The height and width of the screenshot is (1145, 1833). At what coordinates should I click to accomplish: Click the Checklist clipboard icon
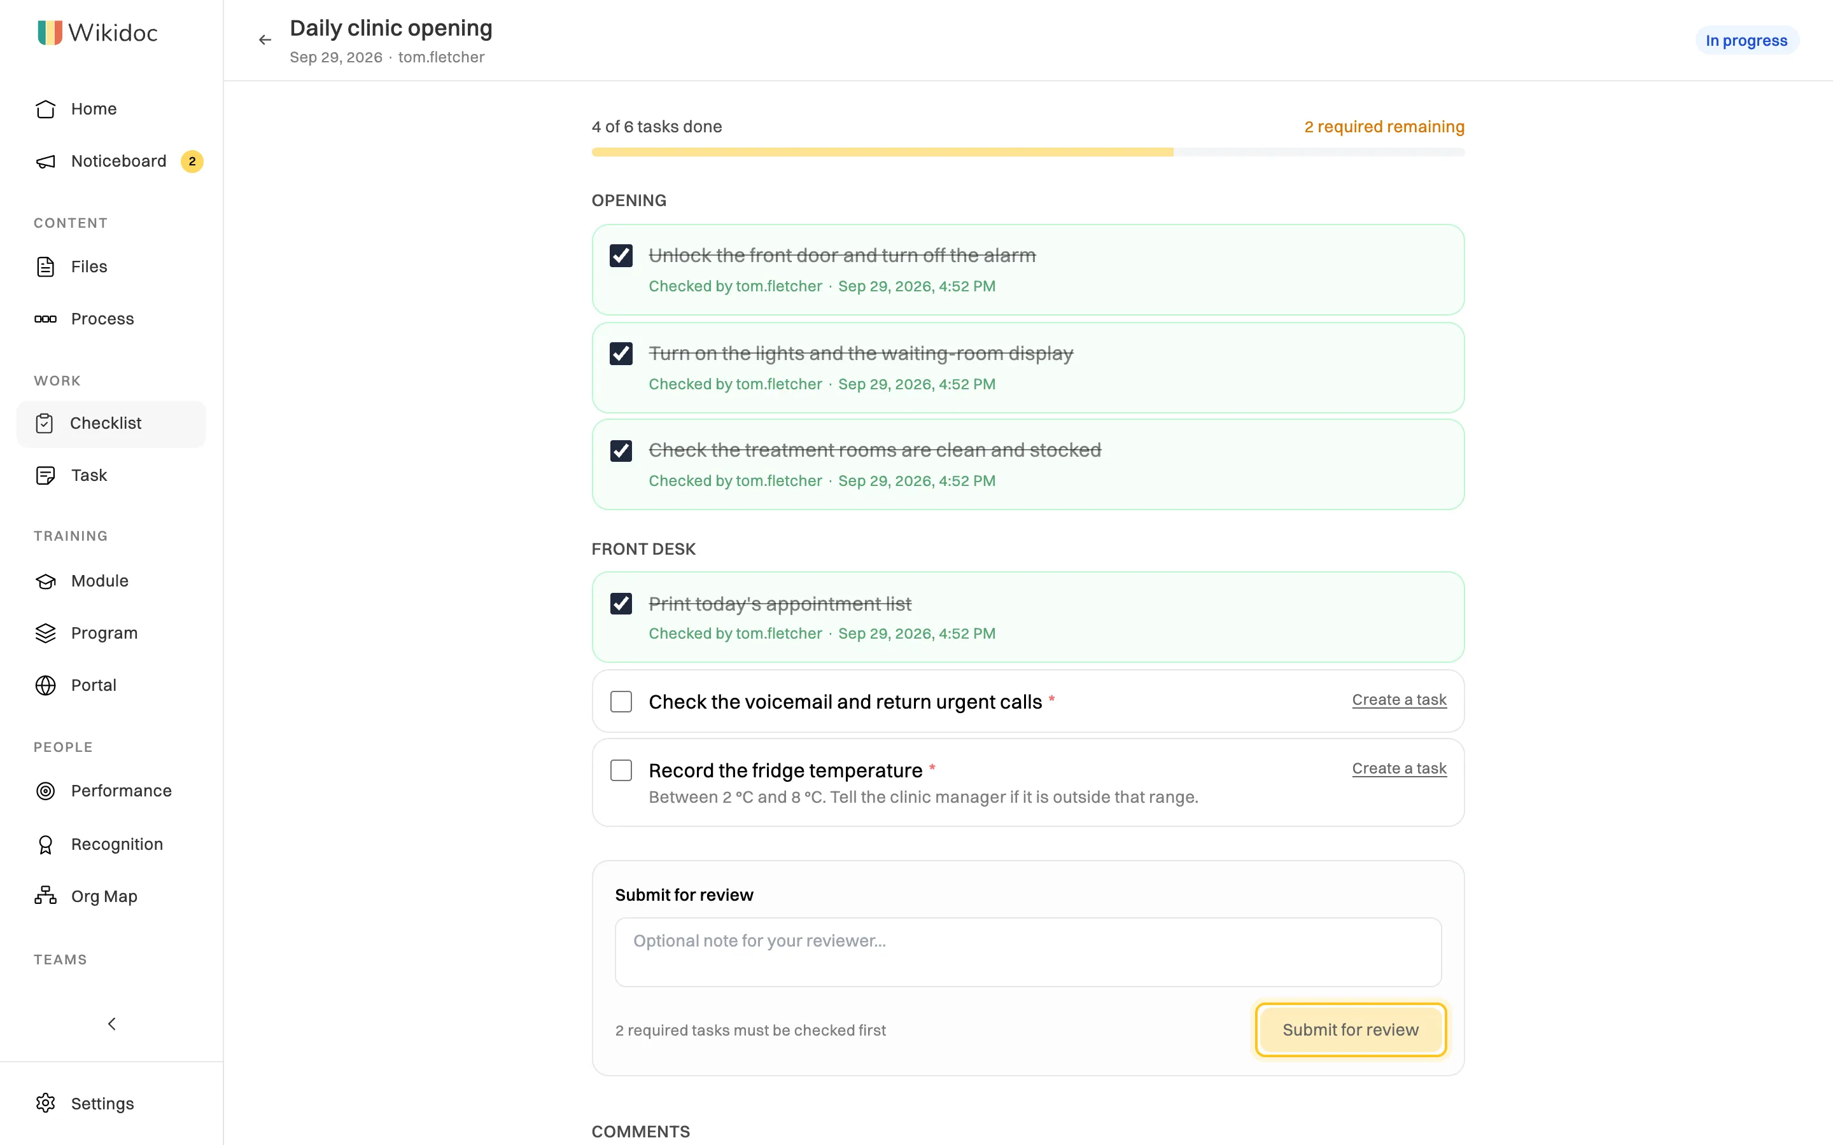click(45, 423)
